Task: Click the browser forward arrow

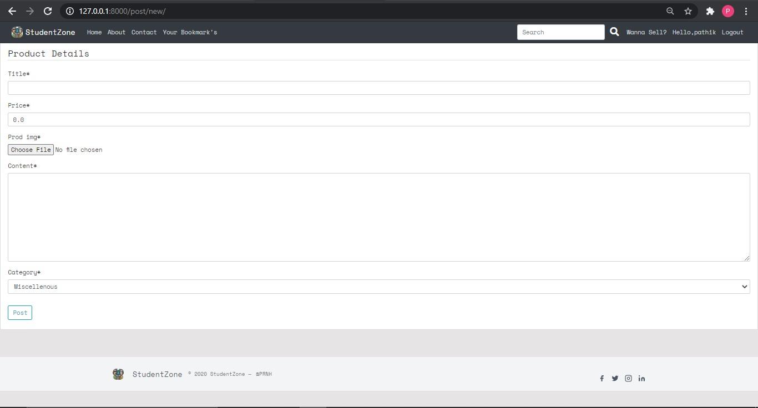Action: click(30, 11)
